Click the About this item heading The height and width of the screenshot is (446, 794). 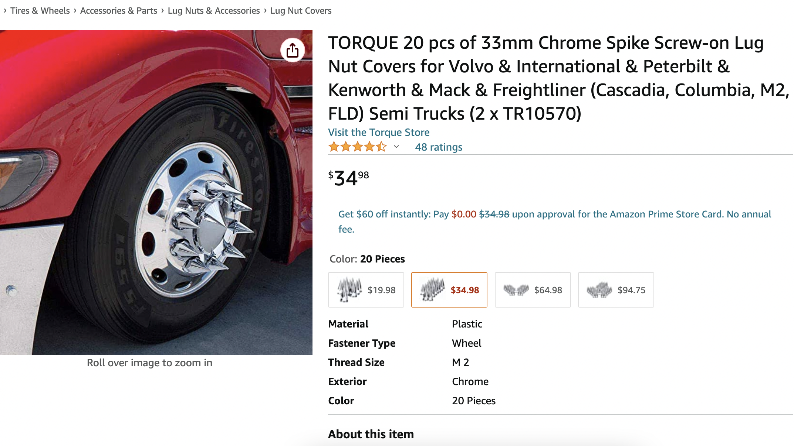pyautogui.click(x=371, y=434)
